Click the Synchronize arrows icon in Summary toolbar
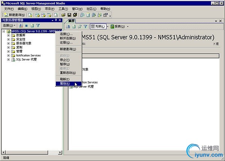The width and height of the screenshot is (225, 161). [79, 26]
